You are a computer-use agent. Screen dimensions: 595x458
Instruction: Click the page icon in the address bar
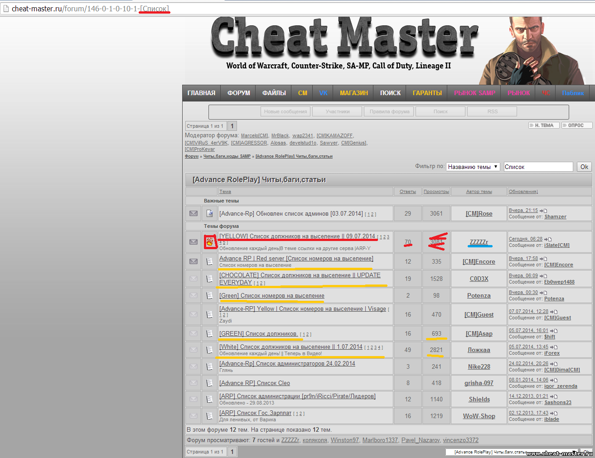tap(6, 9)
